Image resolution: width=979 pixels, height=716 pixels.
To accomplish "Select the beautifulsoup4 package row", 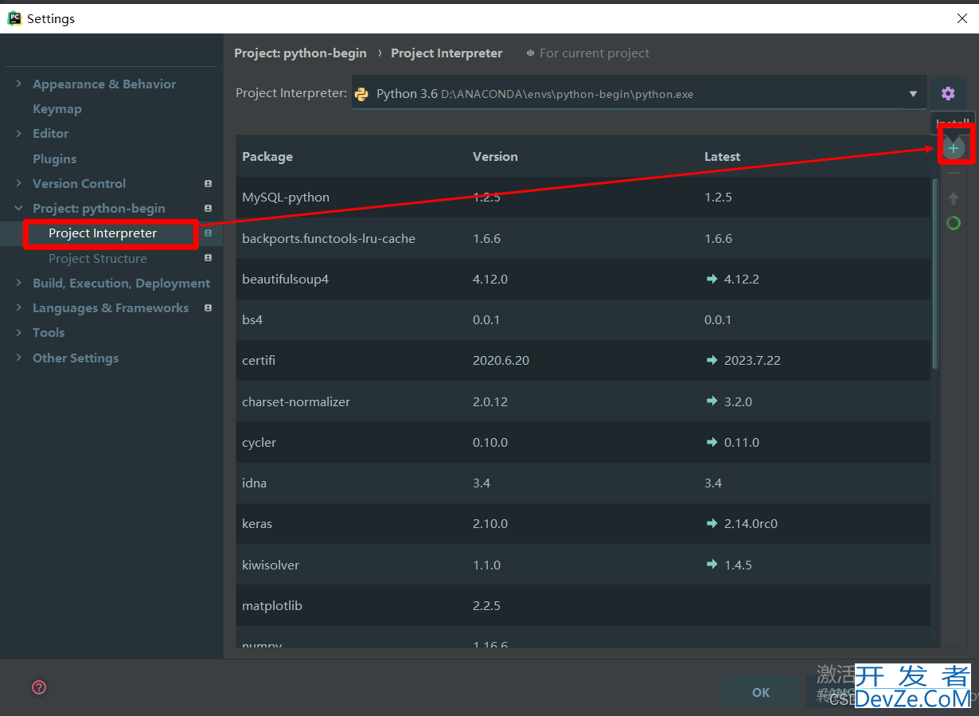I will [x=583, y=280].
